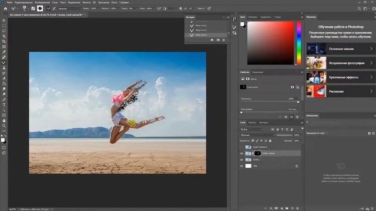376x211 pixels.
Task: Click the latest brush state in History panel
Action: coord(206,35)
